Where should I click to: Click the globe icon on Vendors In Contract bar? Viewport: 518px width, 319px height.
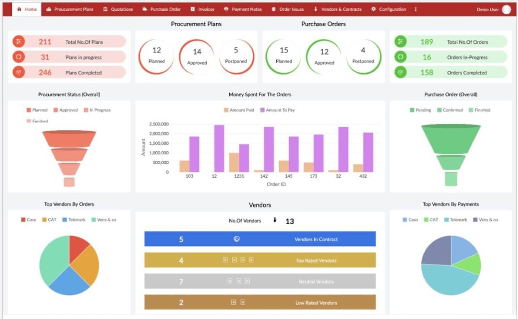(237, 239)
